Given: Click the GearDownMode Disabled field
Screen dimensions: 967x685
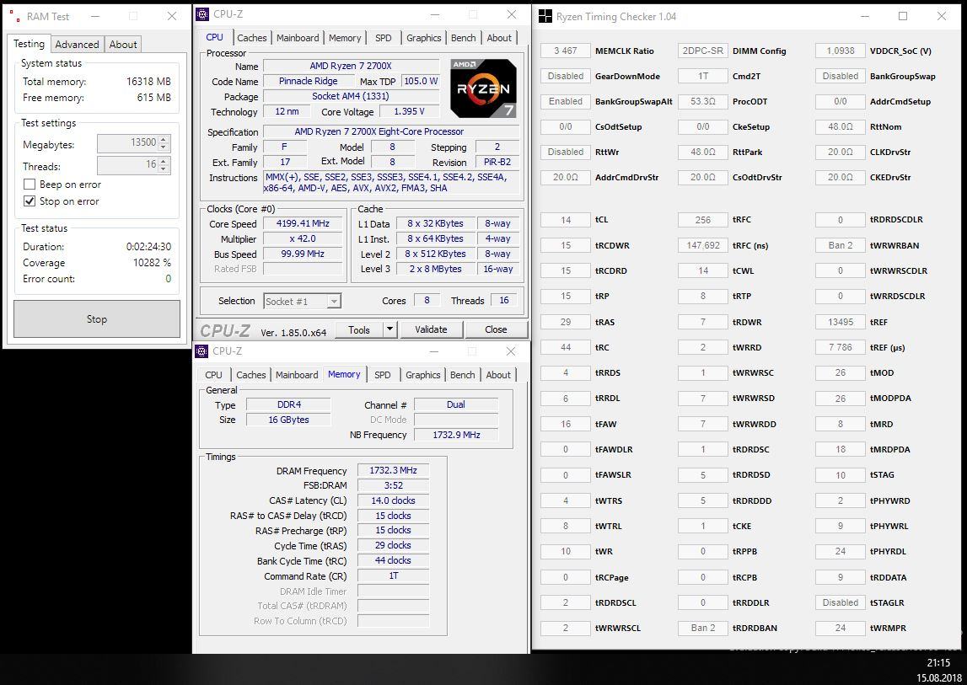Looking at the screenshot, I should pos(566,76).
